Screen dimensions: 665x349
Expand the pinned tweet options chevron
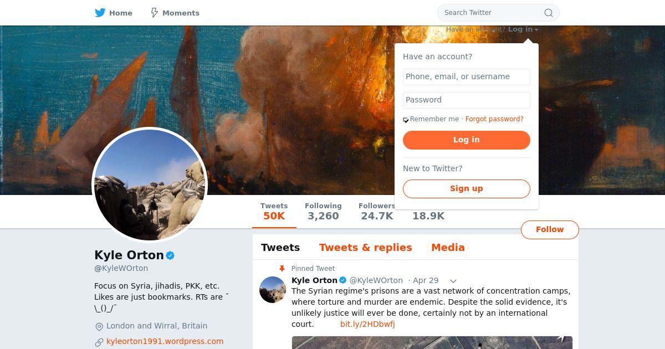pos(453,281)
